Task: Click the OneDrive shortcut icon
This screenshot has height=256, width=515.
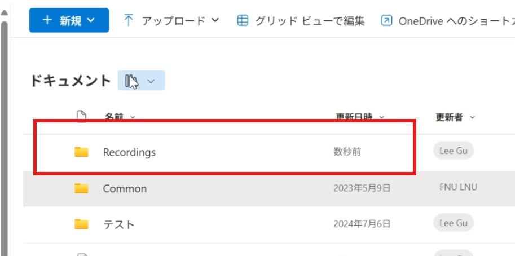Action: [x=387, y=21]
